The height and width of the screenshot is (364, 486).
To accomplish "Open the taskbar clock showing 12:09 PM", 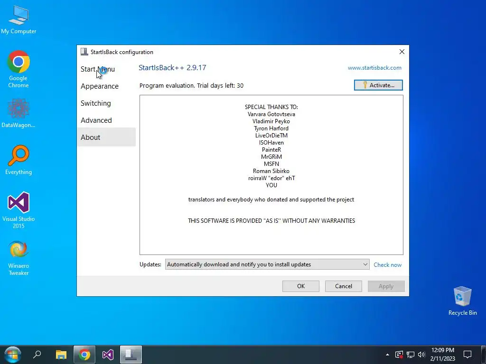I will (x=443, y=355).
